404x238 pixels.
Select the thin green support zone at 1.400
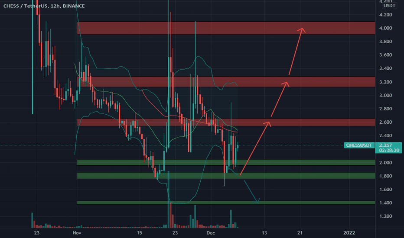(226, 203)
